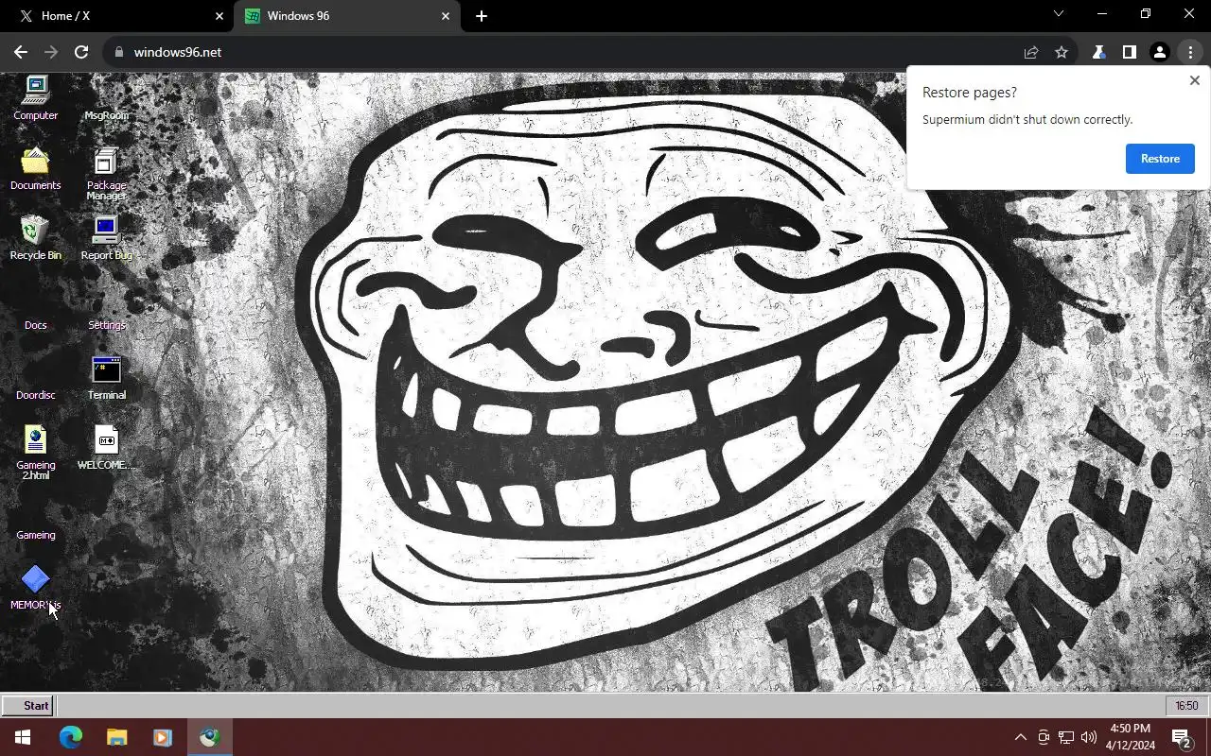Open the MEMOR blue diamond icon

pos(36,588)
